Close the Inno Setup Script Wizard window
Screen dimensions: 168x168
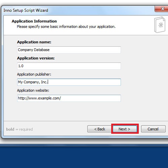click(162, 9)
